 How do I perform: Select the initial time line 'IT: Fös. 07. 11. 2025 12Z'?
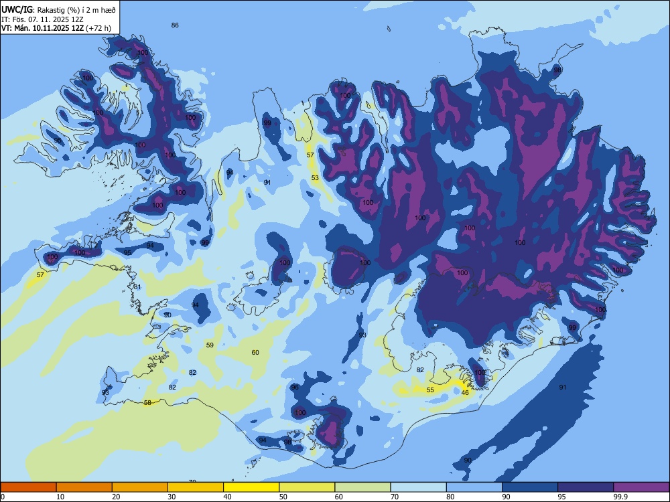(x=42, y=19)
